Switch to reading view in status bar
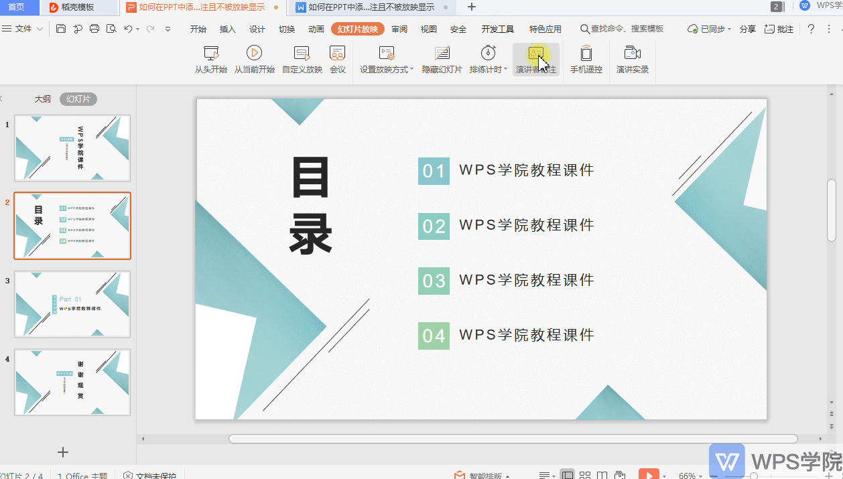The height and width of the screenshot is (479, 843). tap(602, 476)
